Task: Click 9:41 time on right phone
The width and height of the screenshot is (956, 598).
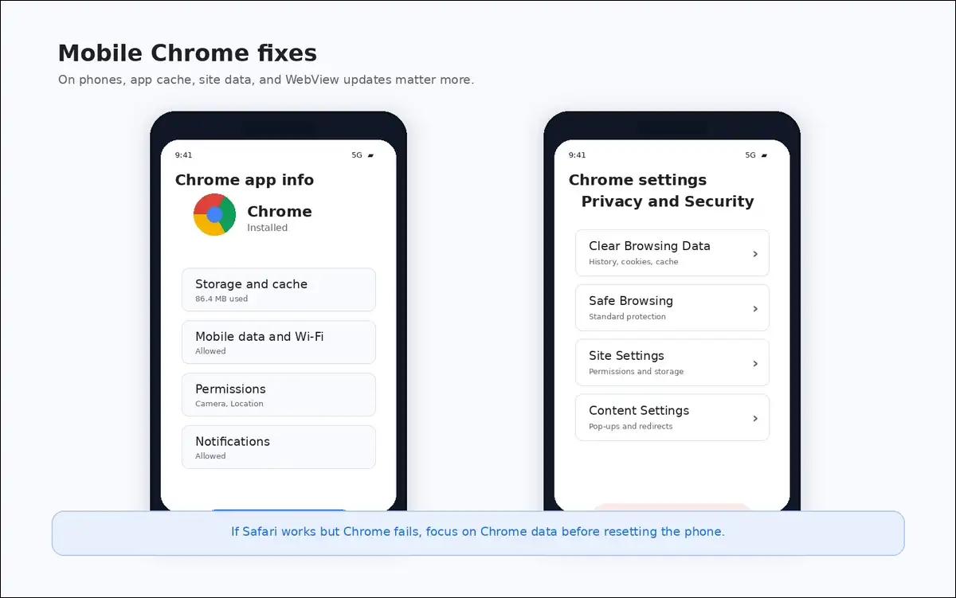Action: tap(578, 156)
